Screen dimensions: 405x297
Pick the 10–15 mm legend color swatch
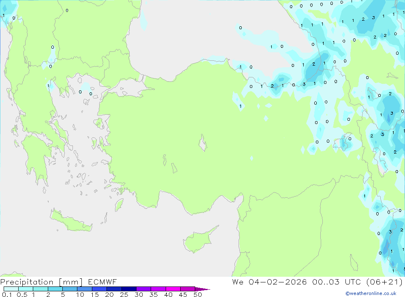tap(85, 289)
